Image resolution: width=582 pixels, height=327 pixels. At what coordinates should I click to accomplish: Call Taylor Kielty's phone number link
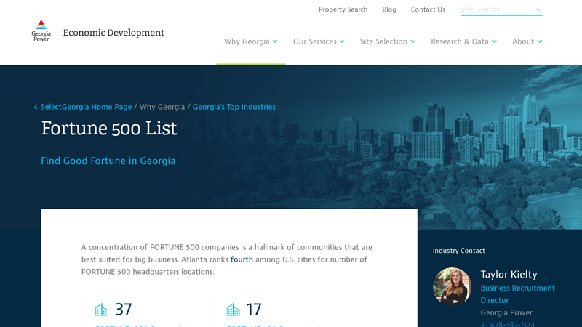(x=507, y=324)
